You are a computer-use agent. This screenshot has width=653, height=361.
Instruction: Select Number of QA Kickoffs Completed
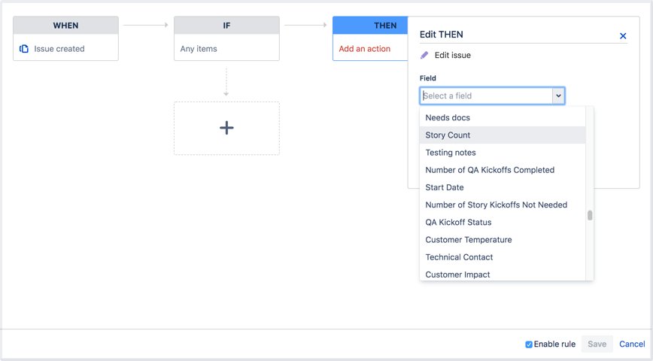pyautogui.click(x=490, y=170)
